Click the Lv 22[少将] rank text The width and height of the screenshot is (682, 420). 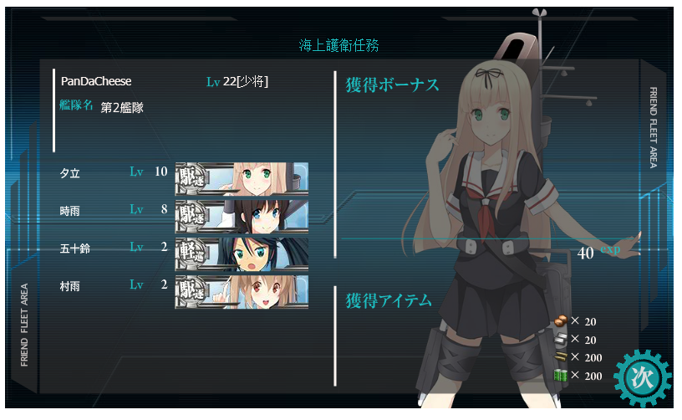(237, 81)
